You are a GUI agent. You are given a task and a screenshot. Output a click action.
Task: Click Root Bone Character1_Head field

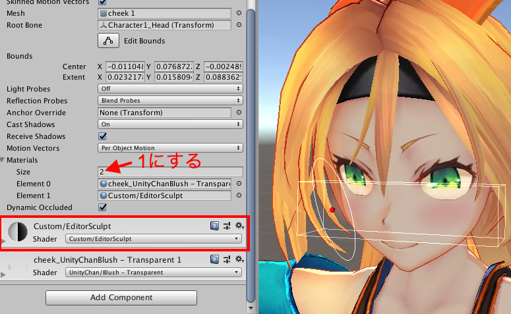164,25
